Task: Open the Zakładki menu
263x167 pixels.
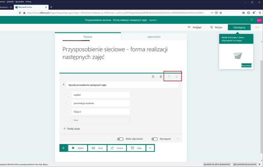Action: pyautogui.click(x=10, y=1)
